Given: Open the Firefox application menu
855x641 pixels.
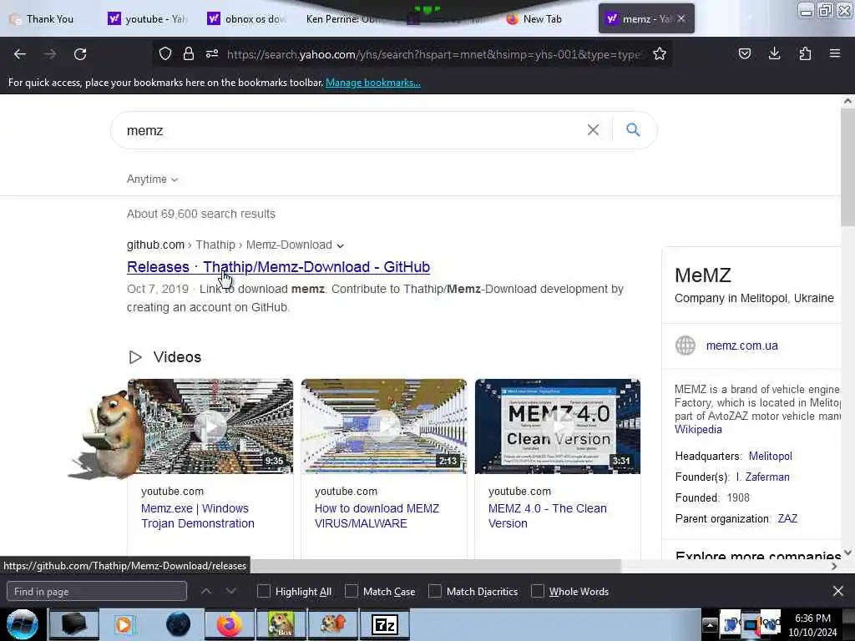Looking at the screenshot, I should 835,53.
